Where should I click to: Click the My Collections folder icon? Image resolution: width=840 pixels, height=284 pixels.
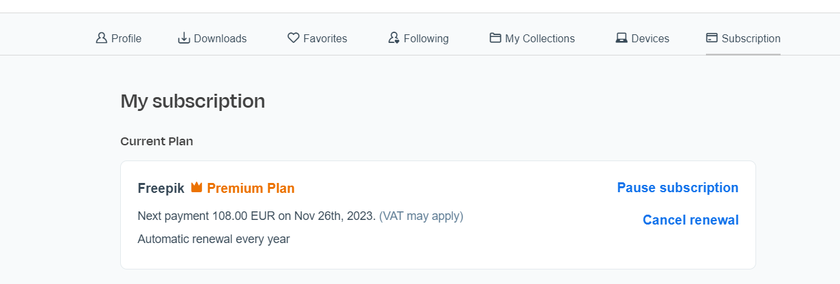[495, 38]
